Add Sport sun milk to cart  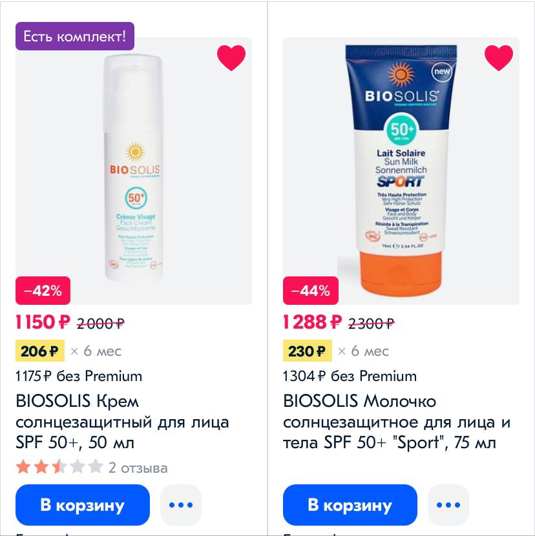pyautogui.click(x=350, y=504)
